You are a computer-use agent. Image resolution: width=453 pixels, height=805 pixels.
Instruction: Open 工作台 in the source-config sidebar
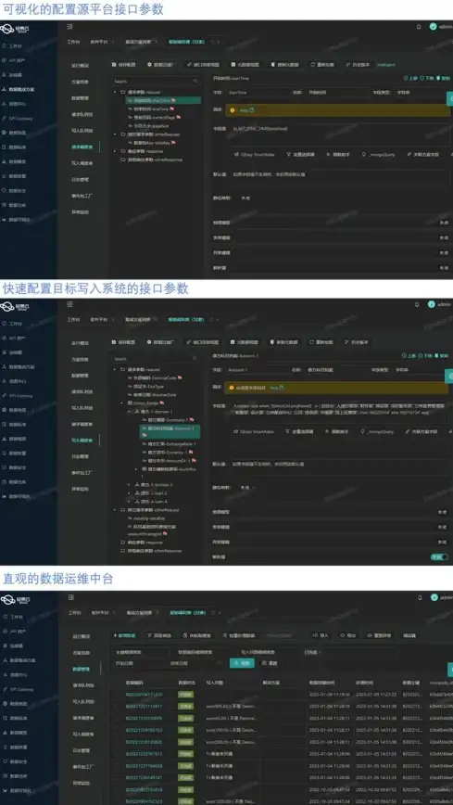click(x=16, y=45)
